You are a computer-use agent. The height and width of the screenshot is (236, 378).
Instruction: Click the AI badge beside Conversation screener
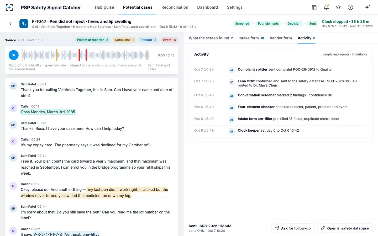pyautogui.click(x=232, y=96)
